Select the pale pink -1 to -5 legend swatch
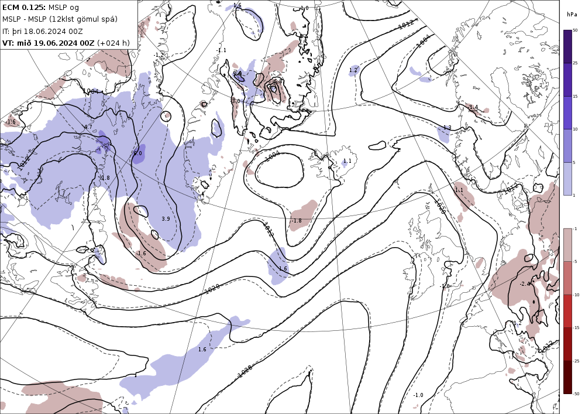The width and height of the screenshot is (585, 414). 567,245
